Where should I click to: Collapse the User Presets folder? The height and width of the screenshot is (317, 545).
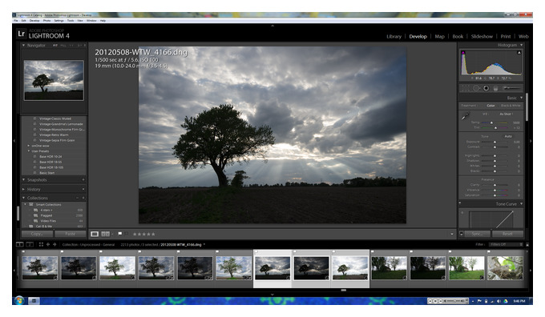29,151
